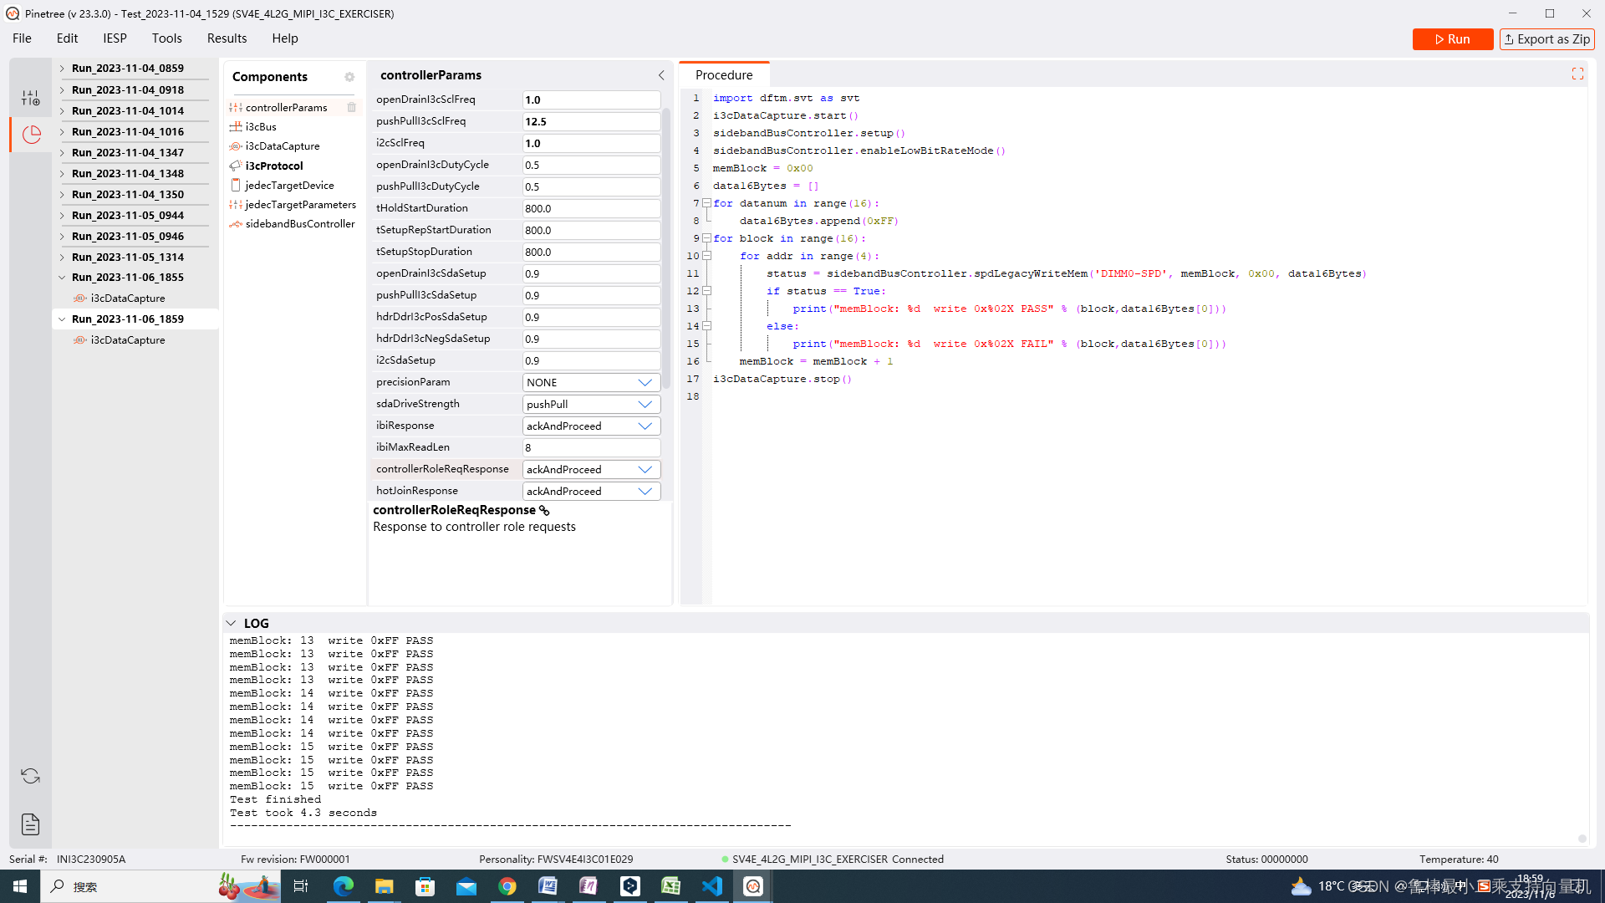Collapse the LOG panel chevron
The width and height of the screenshot is (1605, 903).
[x=231, y=624]
